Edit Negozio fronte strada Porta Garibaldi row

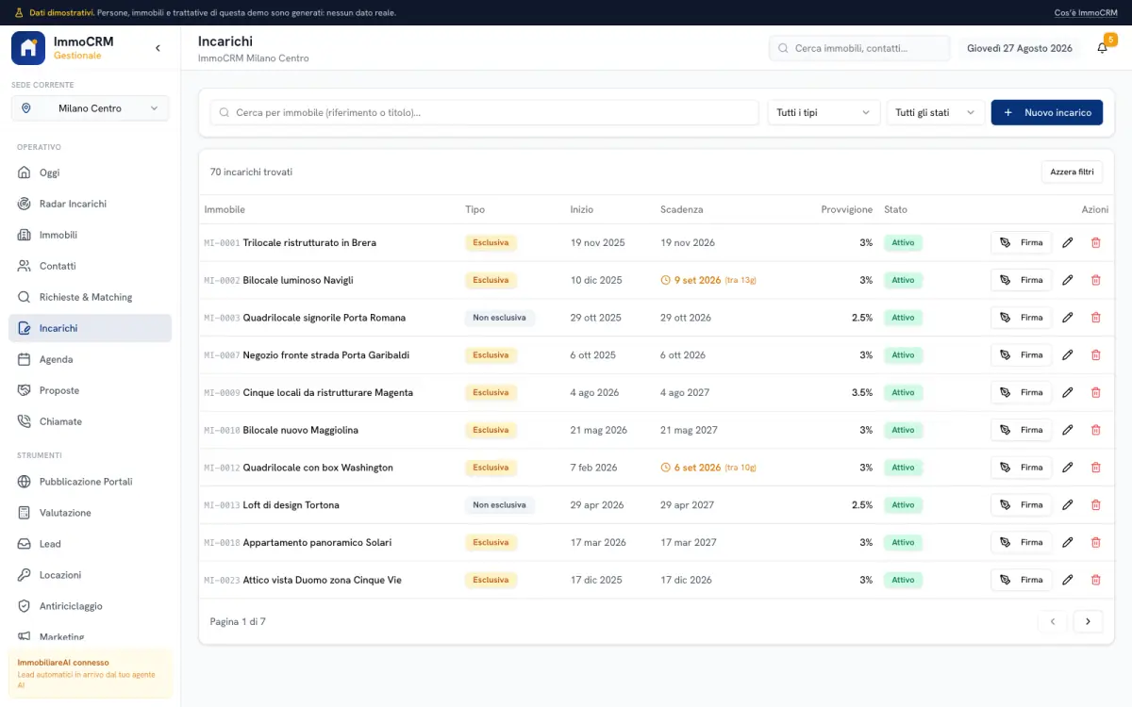click(1068, 355)
